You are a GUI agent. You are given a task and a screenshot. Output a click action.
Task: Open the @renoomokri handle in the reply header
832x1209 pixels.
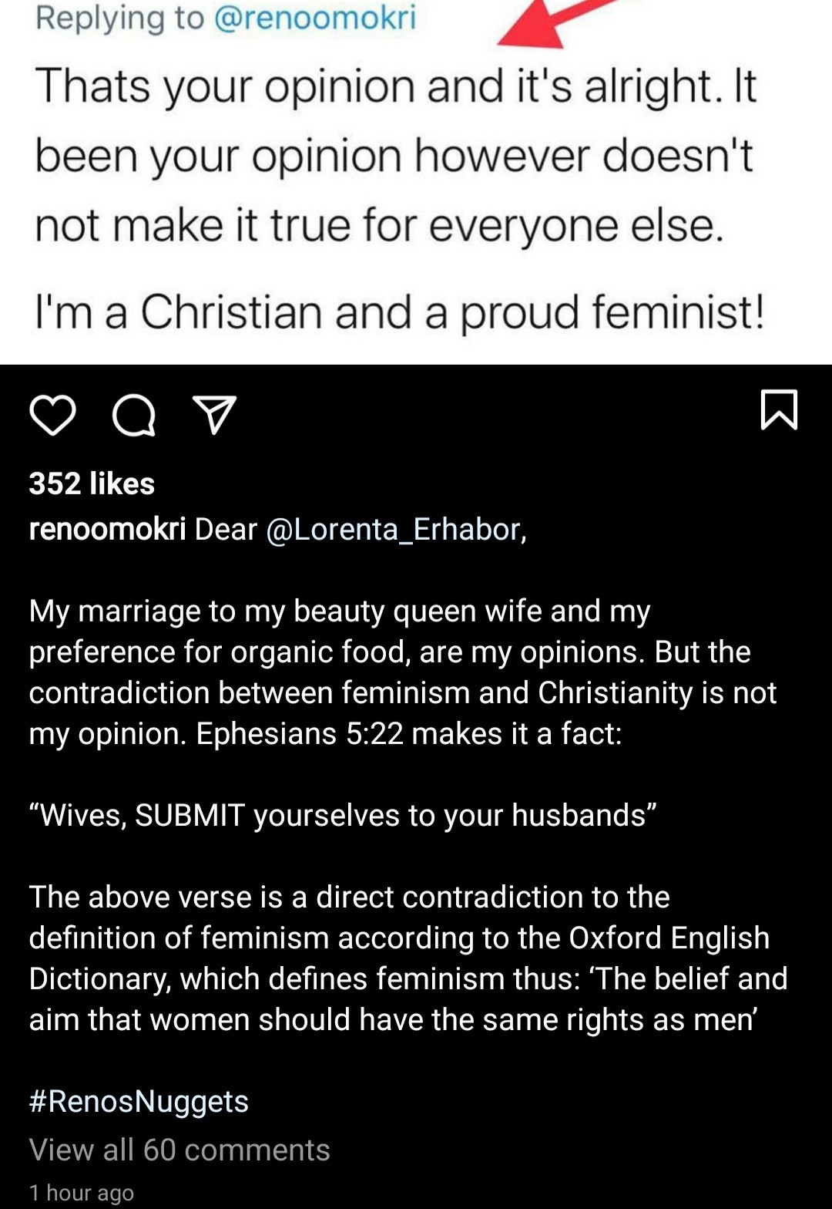click(314, 17)
